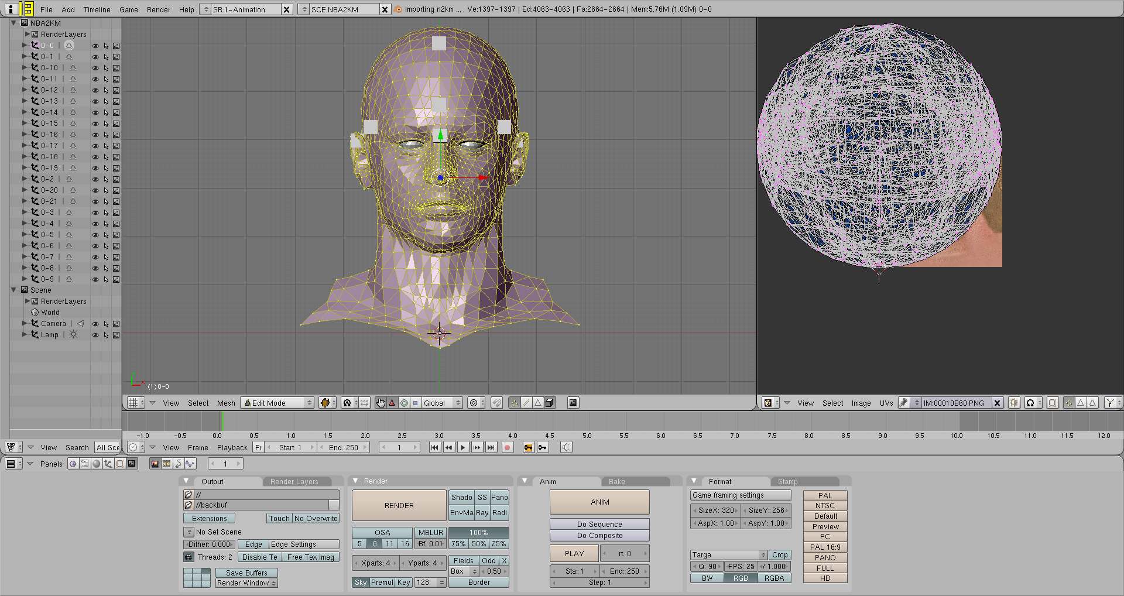Toggle the Ray render option
Image resolution: width=1124 pixels, height=596 pixels.
coord(482,513)
